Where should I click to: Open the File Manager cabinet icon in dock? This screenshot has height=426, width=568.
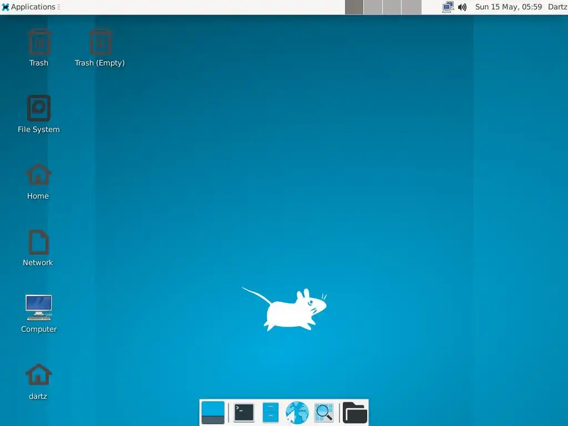[x=270, y=413]
